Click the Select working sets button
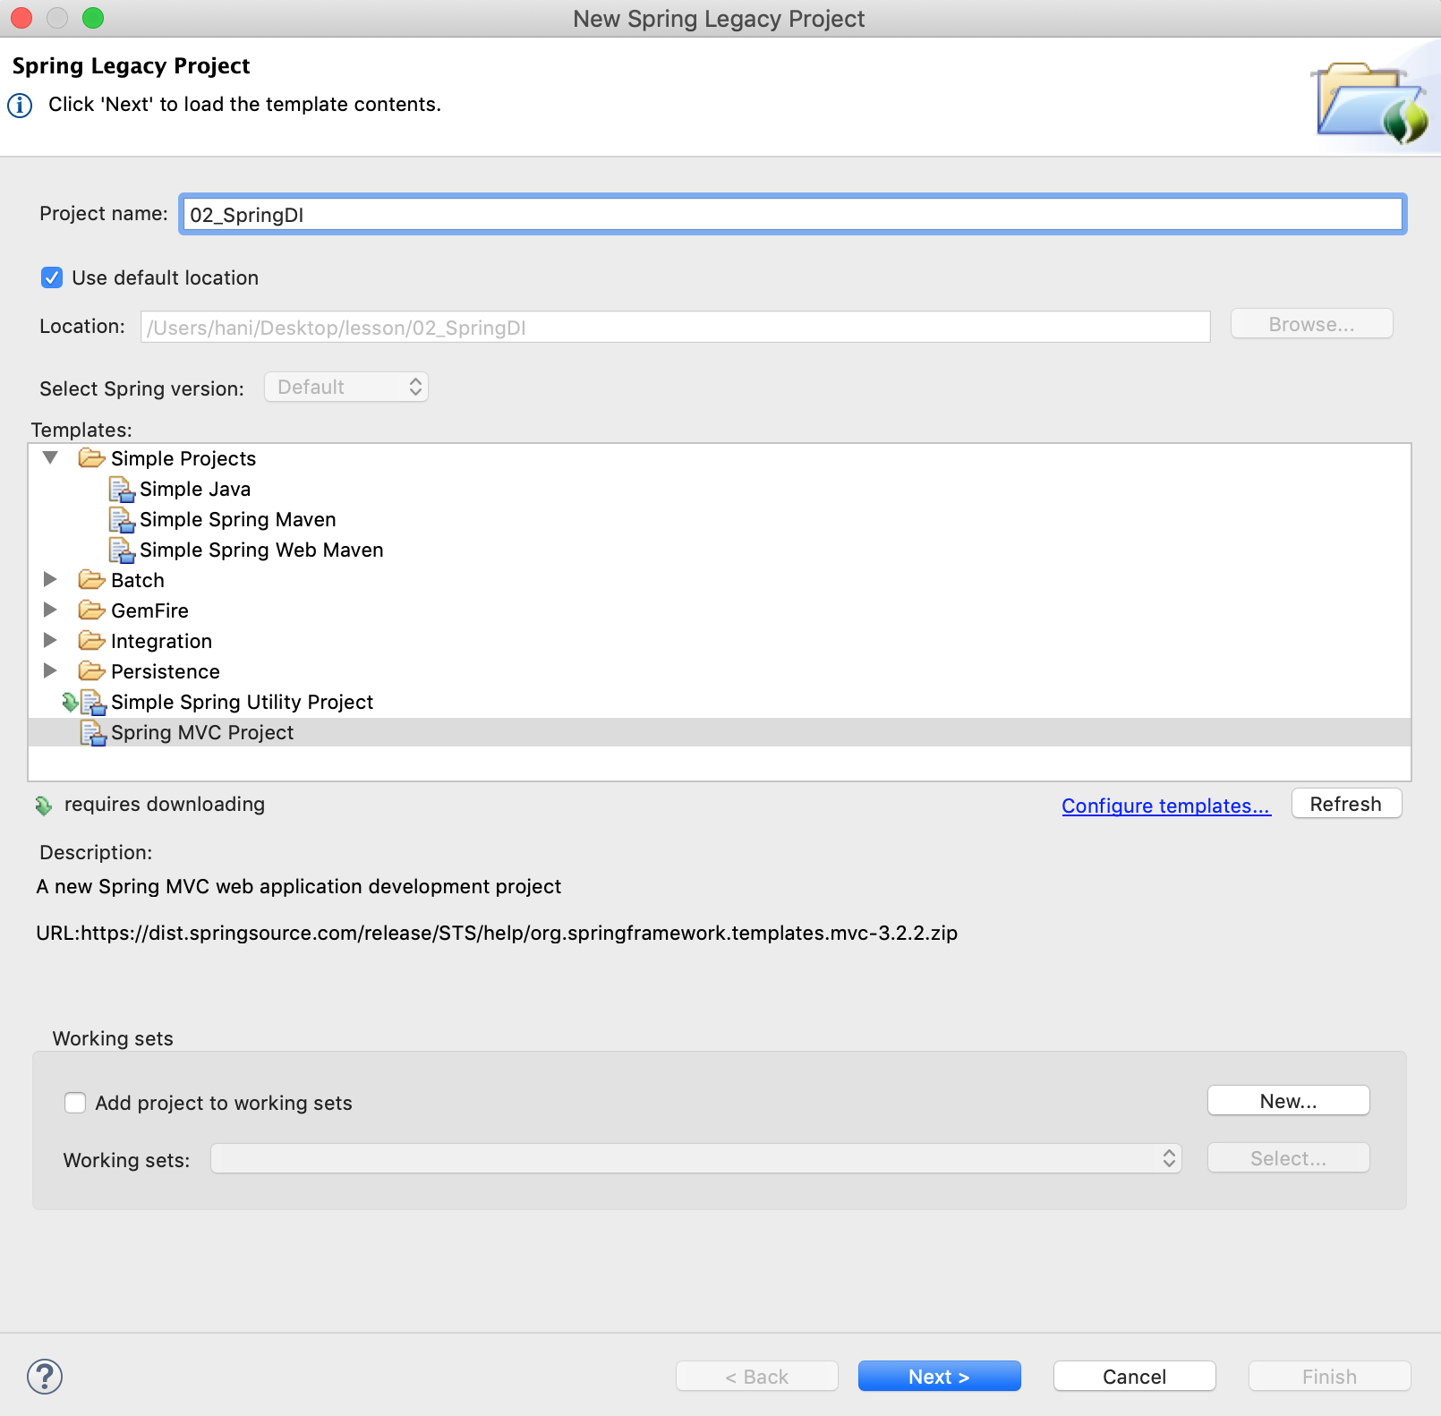 (1288, 1158)
